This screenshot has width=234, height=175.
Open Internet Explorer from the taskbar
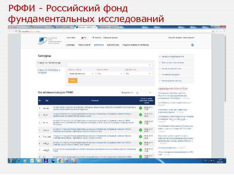click(18, 161)
